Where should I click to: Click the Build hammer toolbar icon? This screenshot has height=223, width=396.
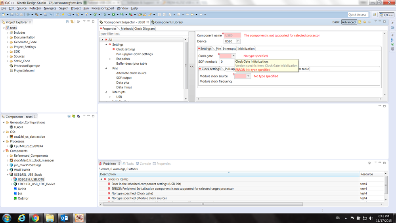point(36,15)
